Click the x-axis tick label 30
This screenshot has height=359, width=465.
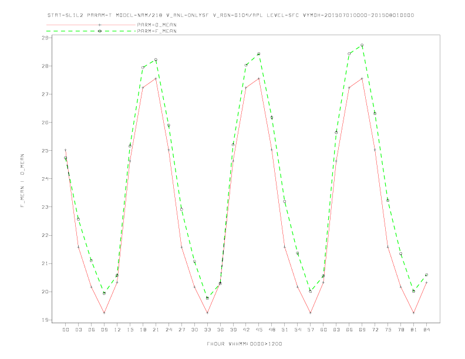194,330
